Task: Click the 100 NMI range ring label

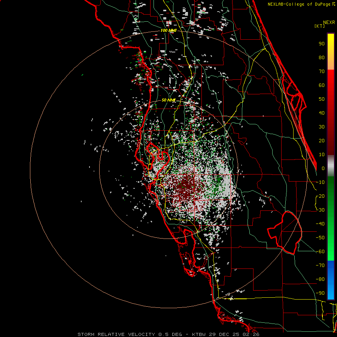Action: click(x=168, y=31)
